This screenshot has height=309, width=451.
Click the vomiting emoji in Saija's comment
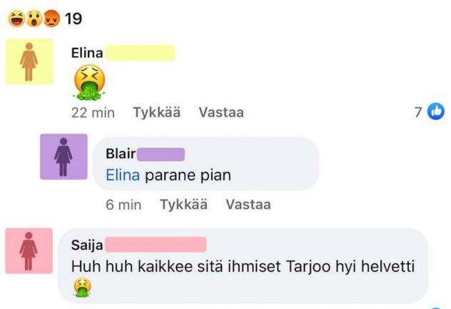pyautogui.click(x=83, y=288)
